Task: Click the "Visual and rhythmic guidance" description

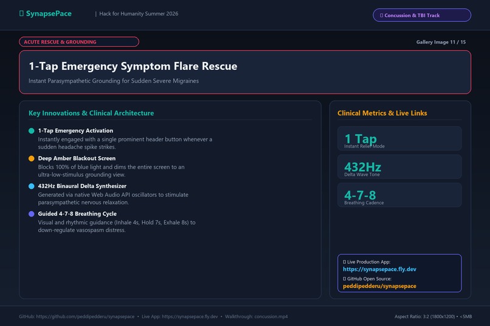Action: pyautogui.click(x=117, y=226)
